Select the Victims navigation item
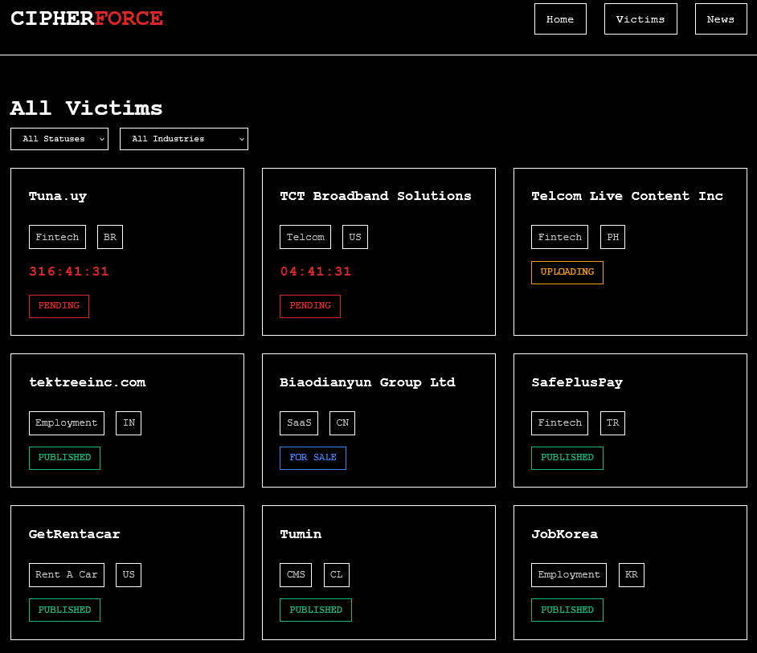 [x=640, y=18]
